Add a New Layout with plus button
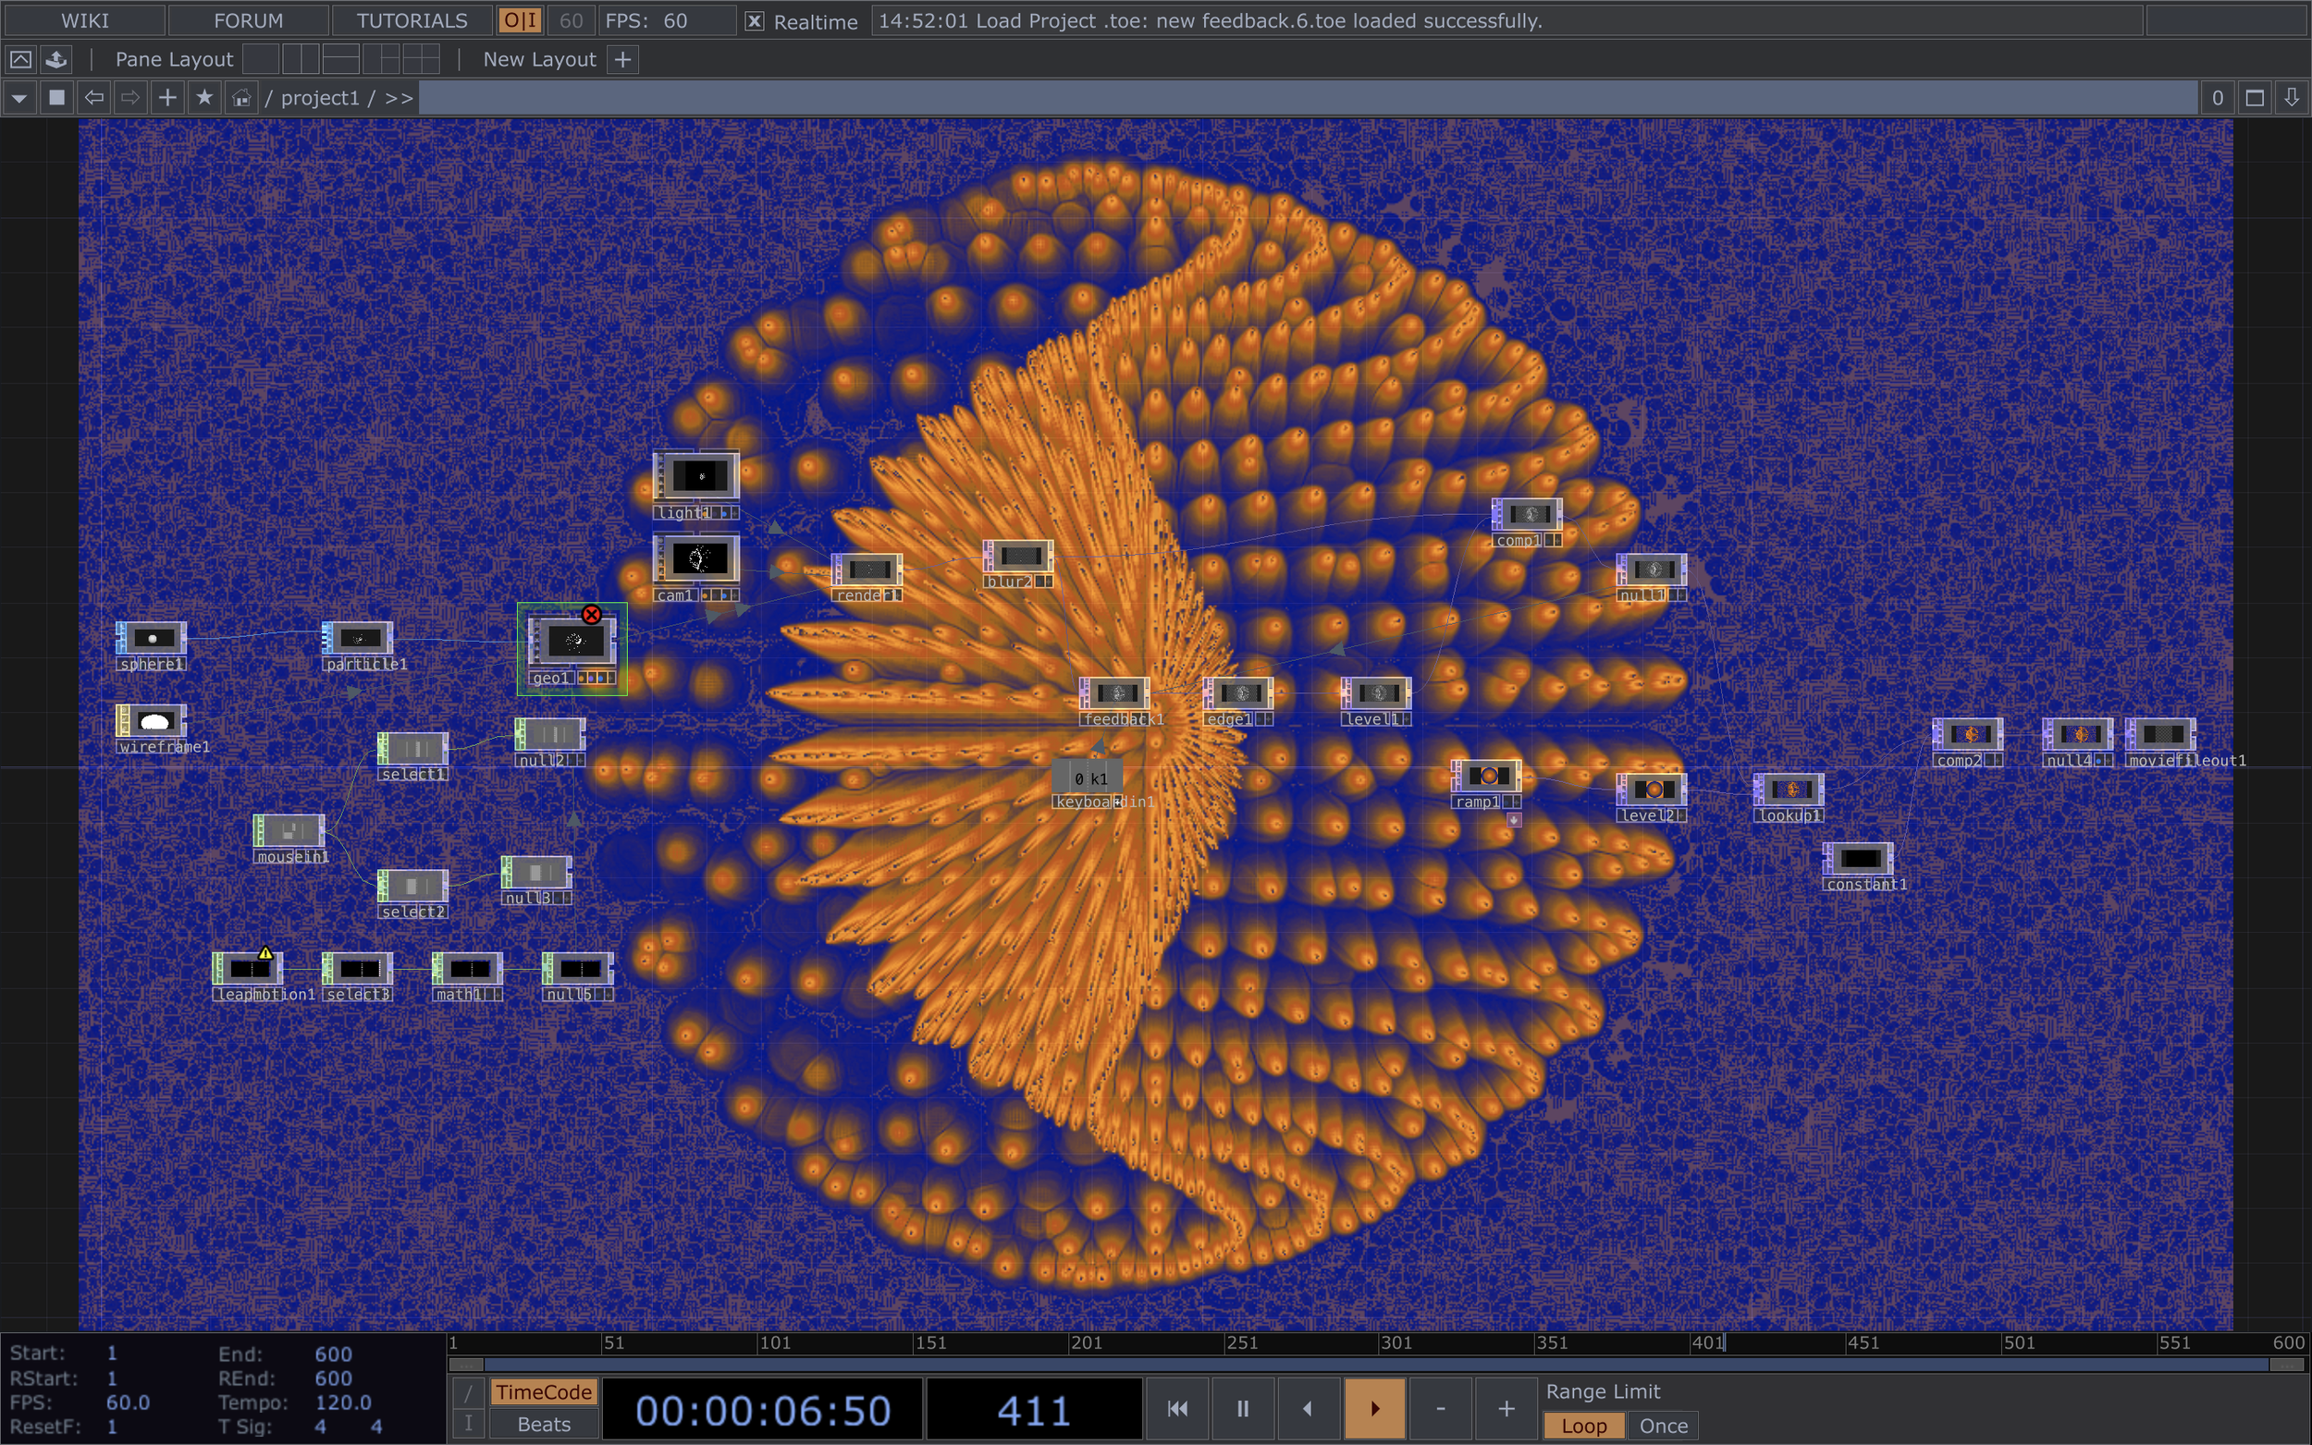The height and width of the screenshot is (1445, 2312). pos(623,59)
